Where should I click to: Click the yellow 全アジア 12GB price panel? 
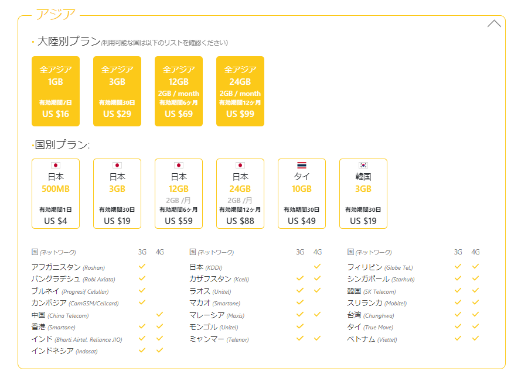click(179, 91)
